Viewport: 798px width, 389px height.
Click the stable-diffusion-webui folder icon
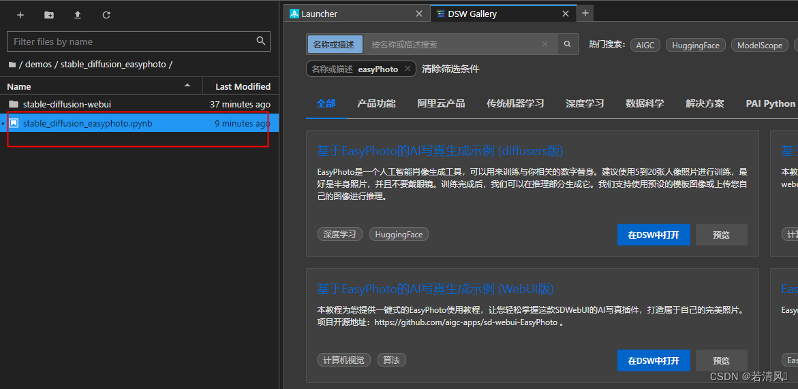[x=14, y=104]
